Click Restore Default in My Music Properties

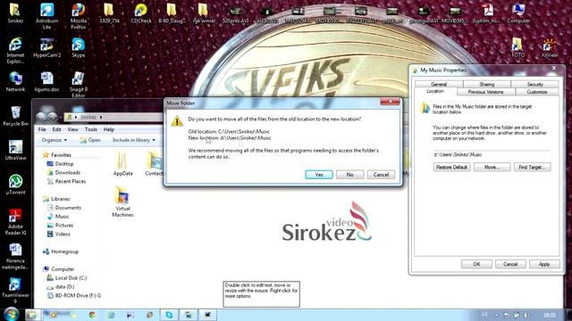pos(451,167)
